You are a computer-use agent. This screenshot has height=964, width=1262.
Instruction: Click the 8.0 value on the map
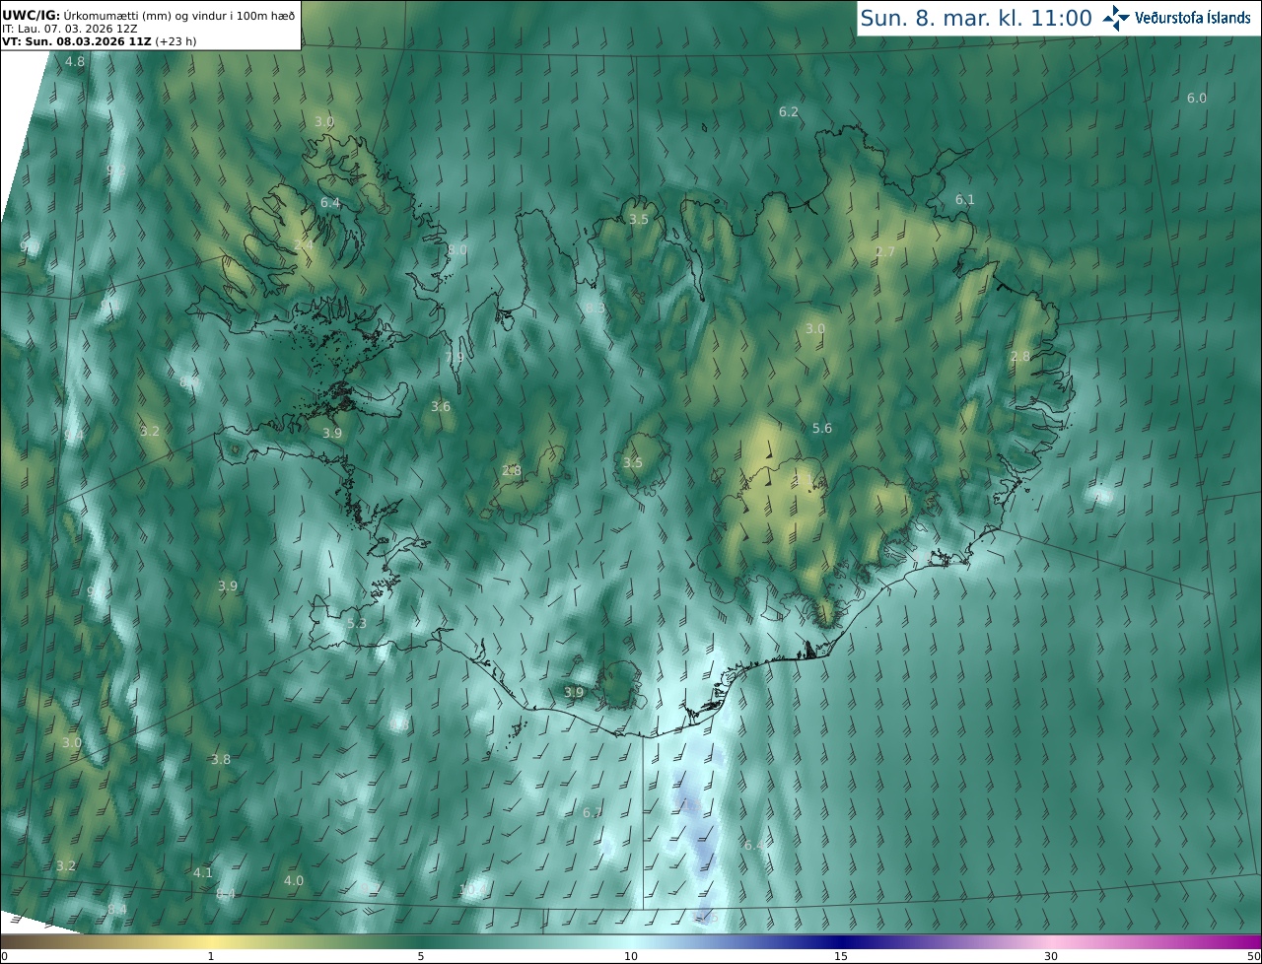[457, 250]
